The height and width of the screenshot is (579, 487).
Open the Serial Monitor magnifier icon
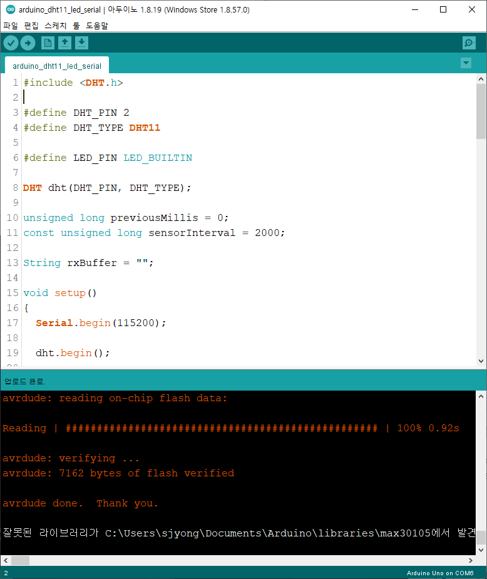pyautogui.click(x=469, y=43)
